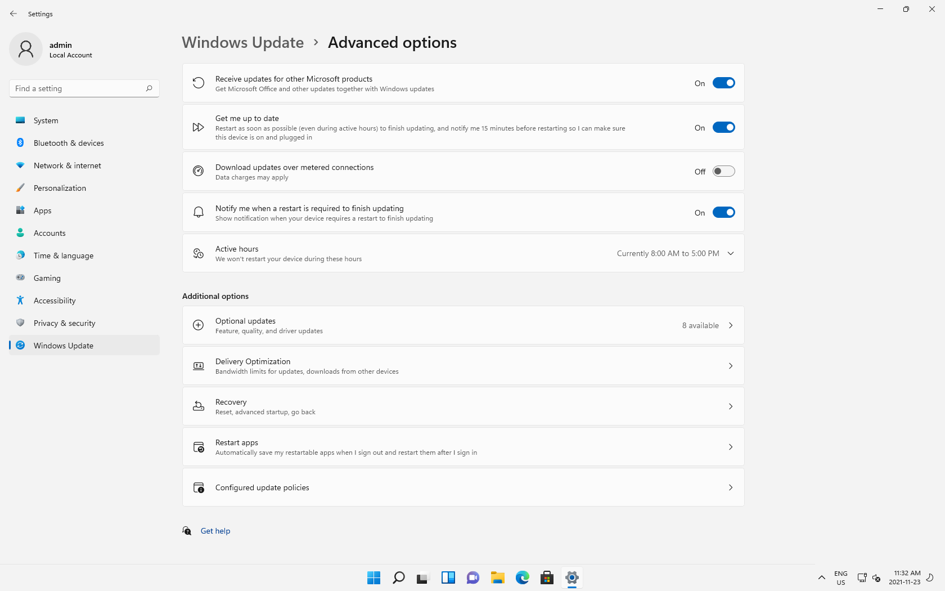The height and width of the screenshot is (591, 945).
Task: Click the back arrow in Settings header
Action: point(13,14)
